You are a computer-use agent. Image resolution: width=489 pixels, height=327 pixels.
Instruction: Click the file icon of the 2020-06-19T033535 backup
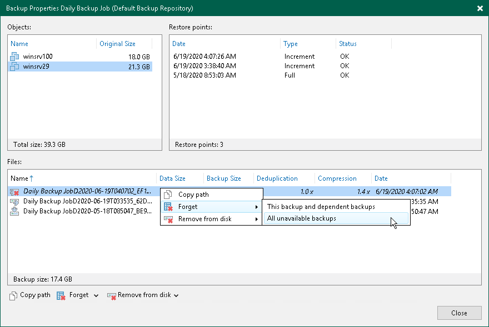(x=15, y=201)
